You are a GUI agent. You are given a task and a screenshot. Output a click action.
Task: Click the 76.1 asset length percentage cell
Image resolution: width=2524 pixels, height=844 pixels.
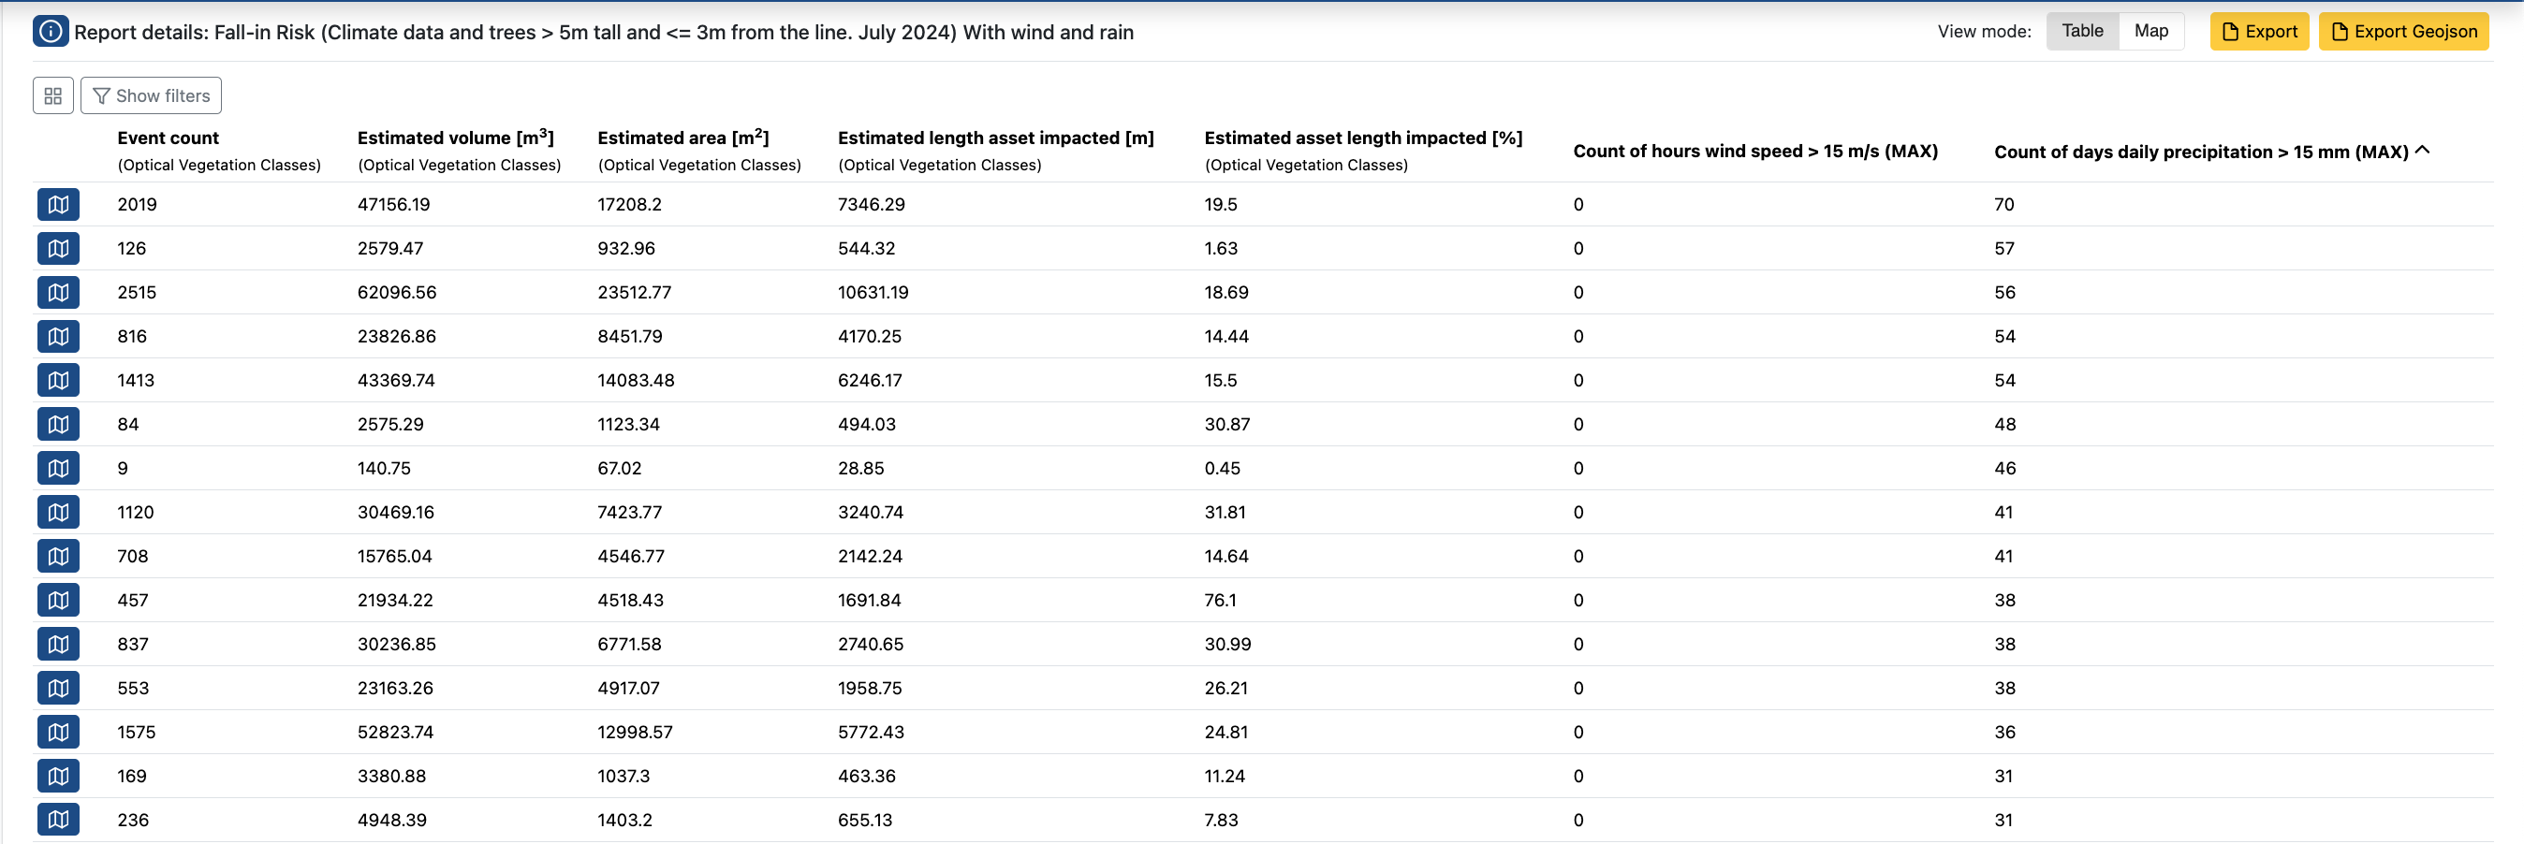[1220, 600]
